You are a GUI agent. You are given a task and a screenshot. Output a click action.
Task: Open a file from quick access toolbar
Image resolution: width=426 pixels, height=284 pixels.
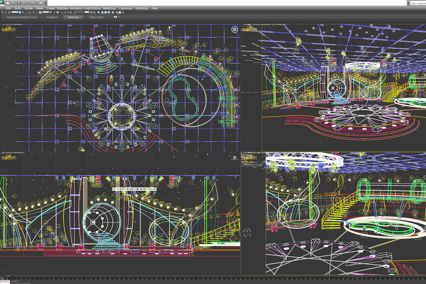[x=13, y=3]
